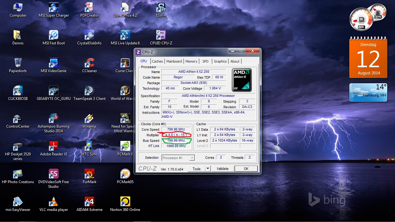395x222 pixels.
Task: Click the HT Link value 1999.89 MHz
Action: click(x=176, y=146)
